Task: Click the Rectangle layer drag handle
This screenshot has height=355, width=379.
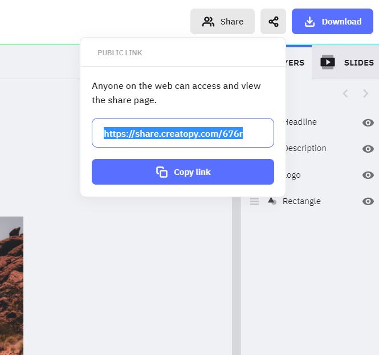Action: (x=254, y=201)
